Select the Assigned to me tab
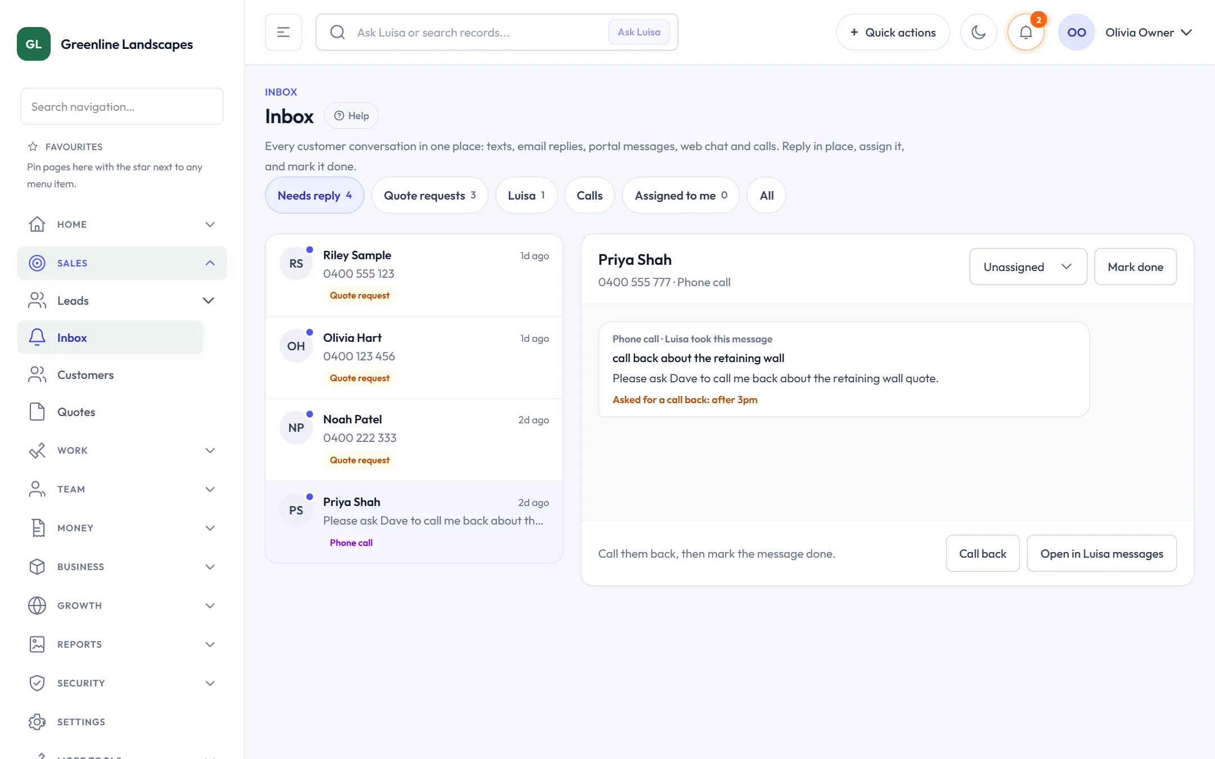 coord(681,195)
